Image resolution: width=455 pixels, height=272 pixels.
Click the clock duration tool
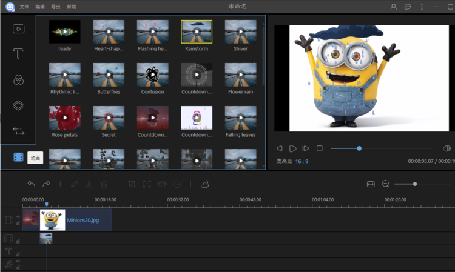[x=177, y=184]
